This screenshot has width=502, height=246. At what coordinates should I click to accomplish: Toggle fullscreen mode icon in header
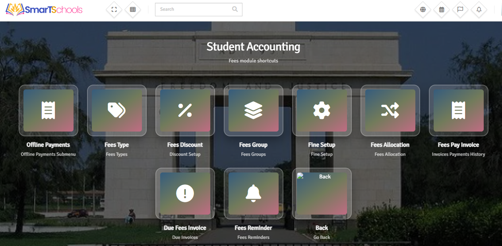(x=114, y=10)
